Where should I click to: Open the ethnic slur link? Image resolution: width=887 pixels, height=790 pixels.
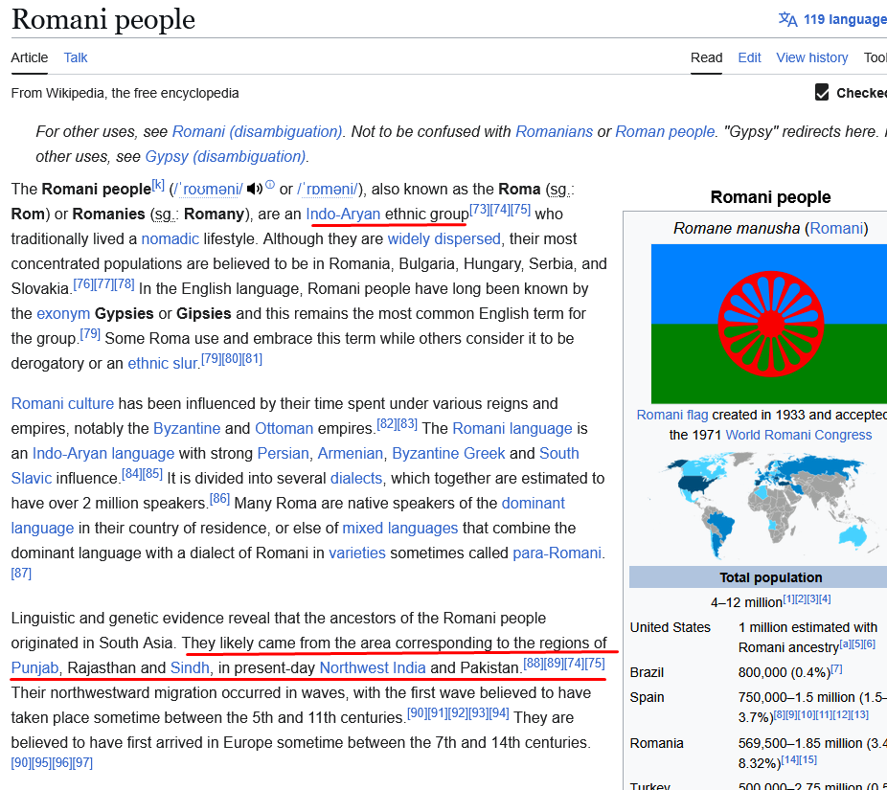162,363
